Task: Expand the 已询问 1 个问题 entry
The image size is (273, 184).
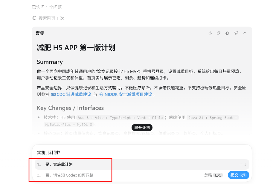Action: pos(47,7)
